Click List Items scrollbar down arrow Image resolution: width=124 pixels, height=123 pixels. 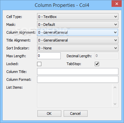[115, 104]
